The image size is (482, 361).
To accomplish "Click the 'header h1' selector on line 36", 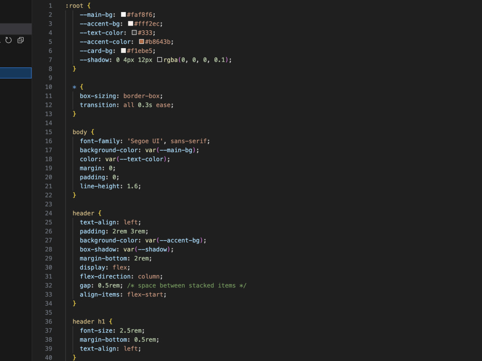I will pos(89,322).
